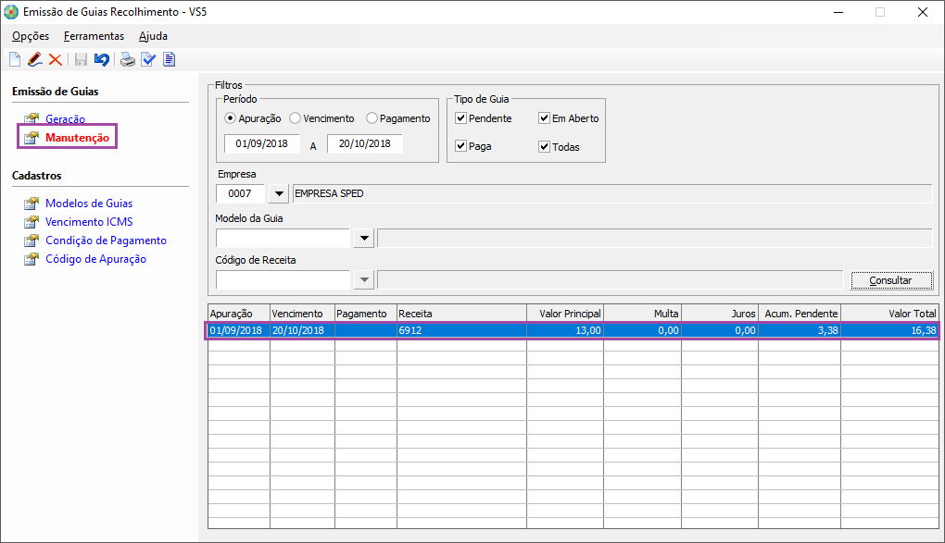Image resolution: width=945 pixels, height=543 pixels.
Task: Select the Apuração period radio button
Action: point(230,118)
